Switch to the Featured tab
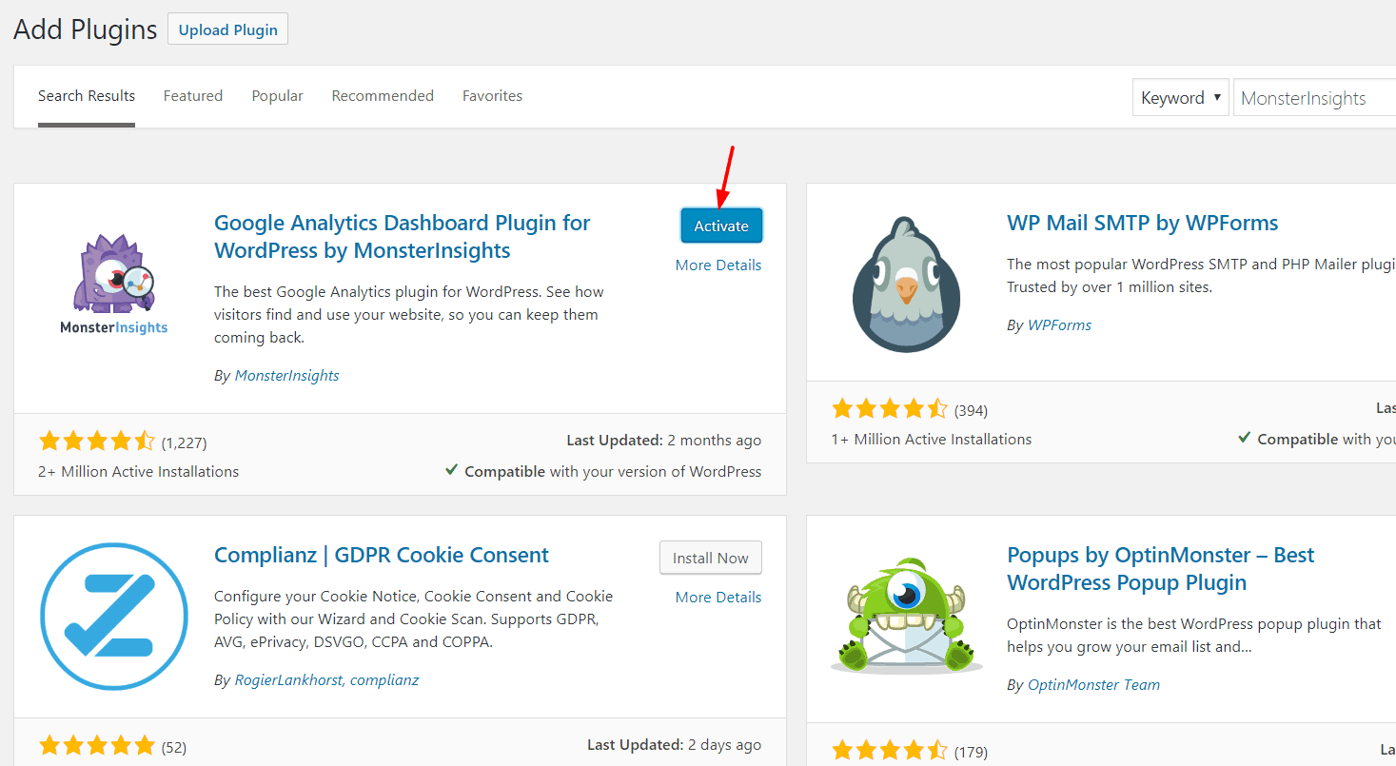Viewport: 1396px width, 766px height. click(193, 96)
